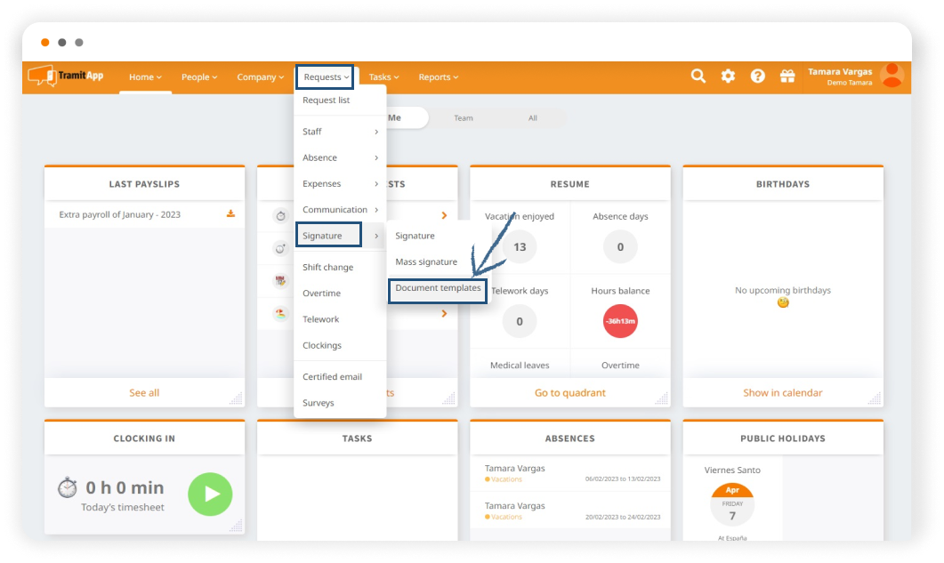Click the help question mark icon
Viewport: 944px width, 563px height.
coord(757,76)
